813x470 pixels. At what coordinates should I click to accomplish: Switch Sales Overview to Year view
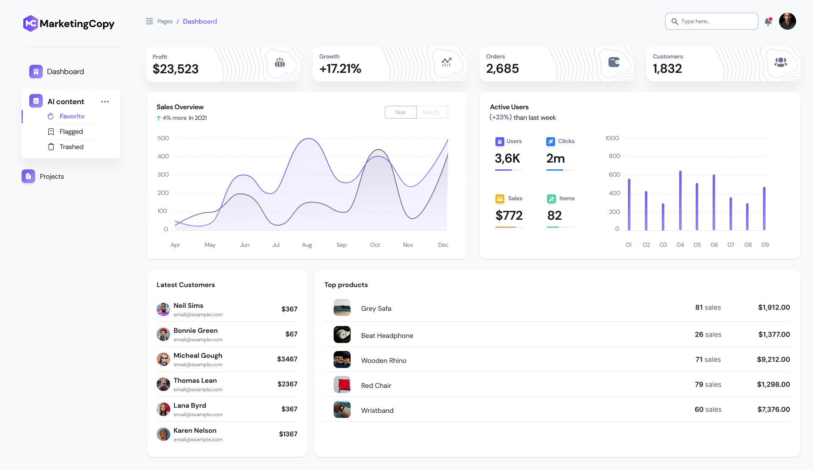(400, 112)
